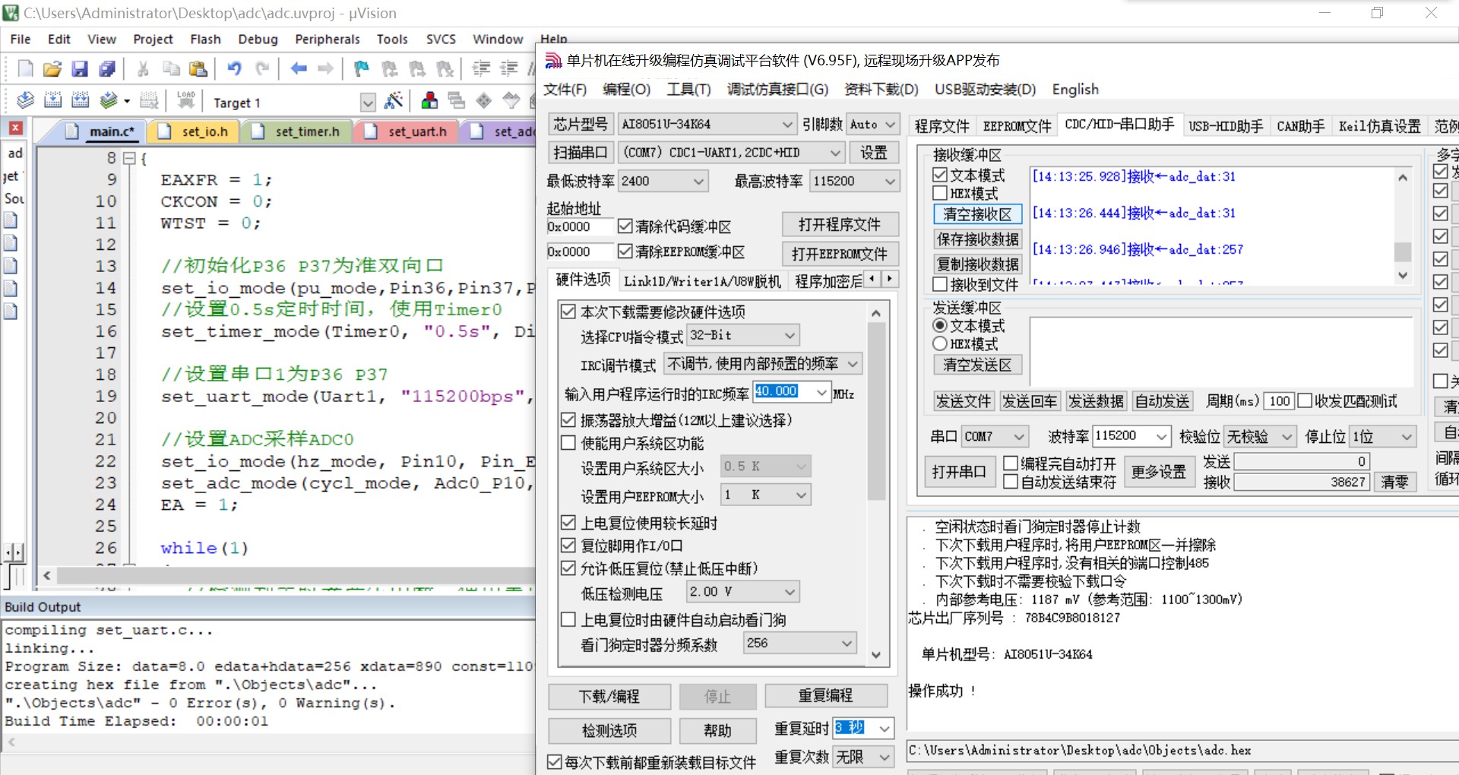Close the project panel with red X
This screenshot has height=775, width=1459.
(15, 128)
